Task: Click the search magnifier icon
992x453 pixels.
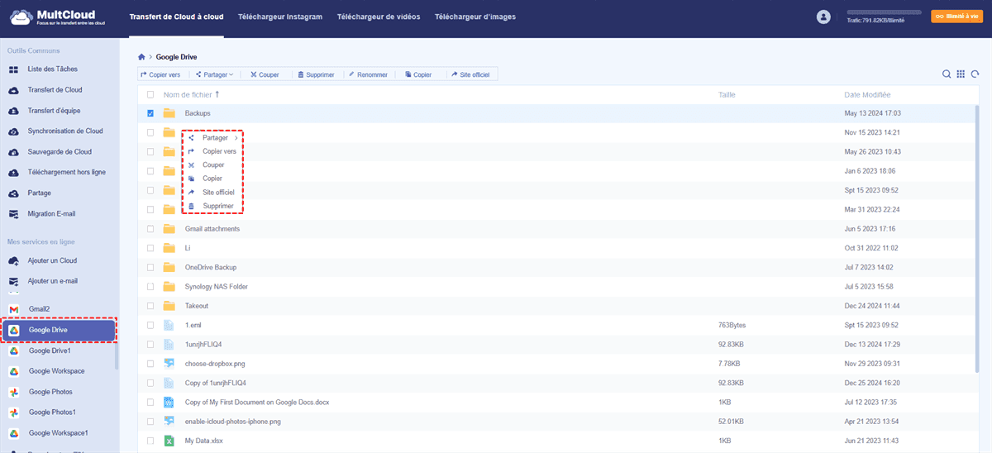Action: tap(947, 74)
